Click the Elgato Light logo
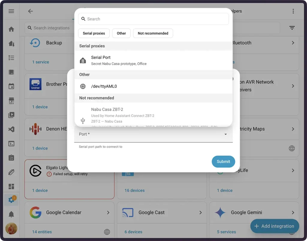307x241 pixels. tap(35, 170)
